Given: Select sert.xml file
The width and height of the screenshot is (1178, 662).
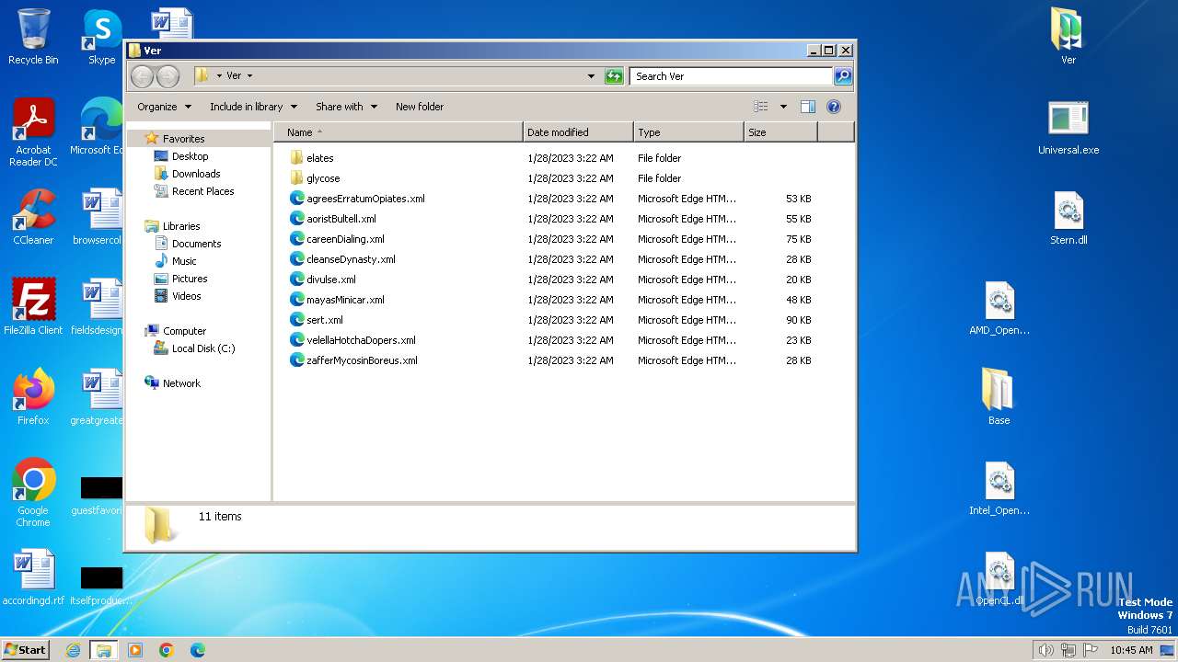Looking at the screenshot, I should coord(324,320).
